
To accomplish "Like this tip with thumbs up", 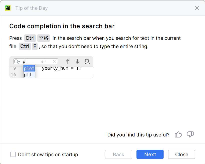I will tap(178, 135).
